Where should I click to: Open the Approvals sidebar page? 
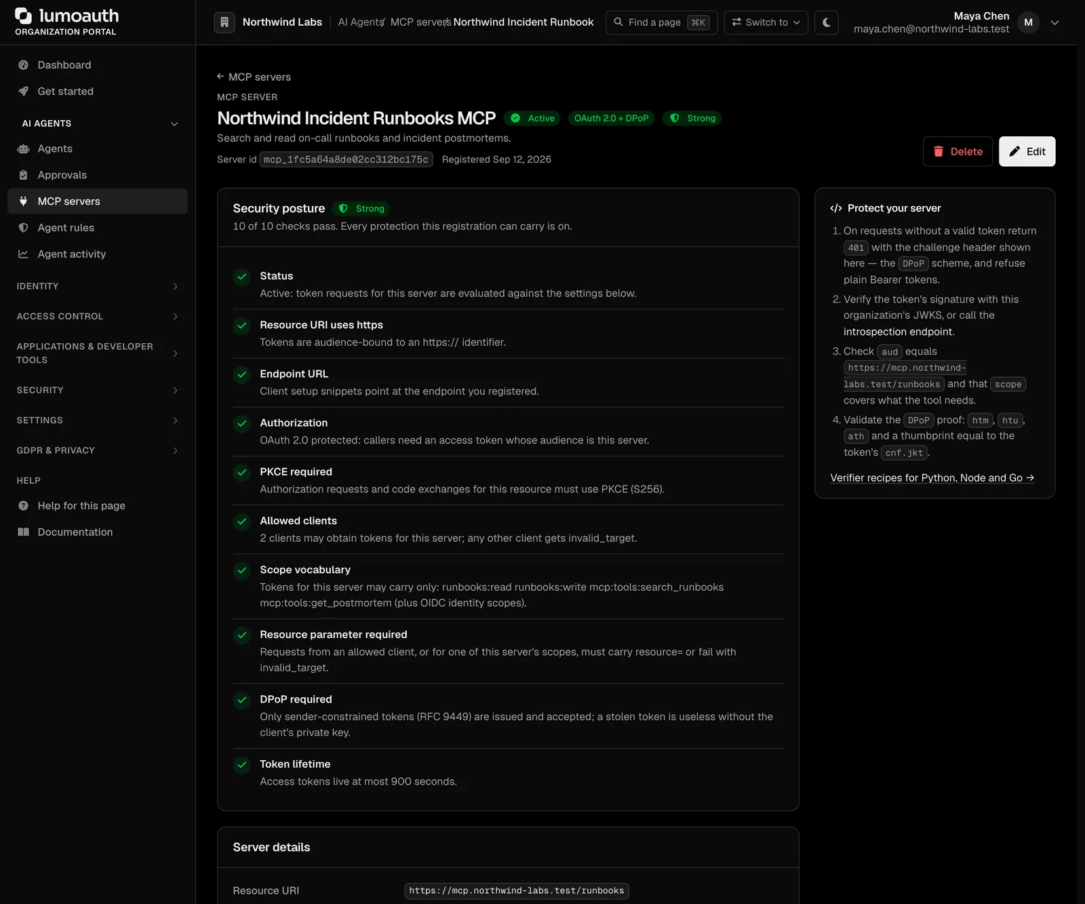tap(98, 175)
